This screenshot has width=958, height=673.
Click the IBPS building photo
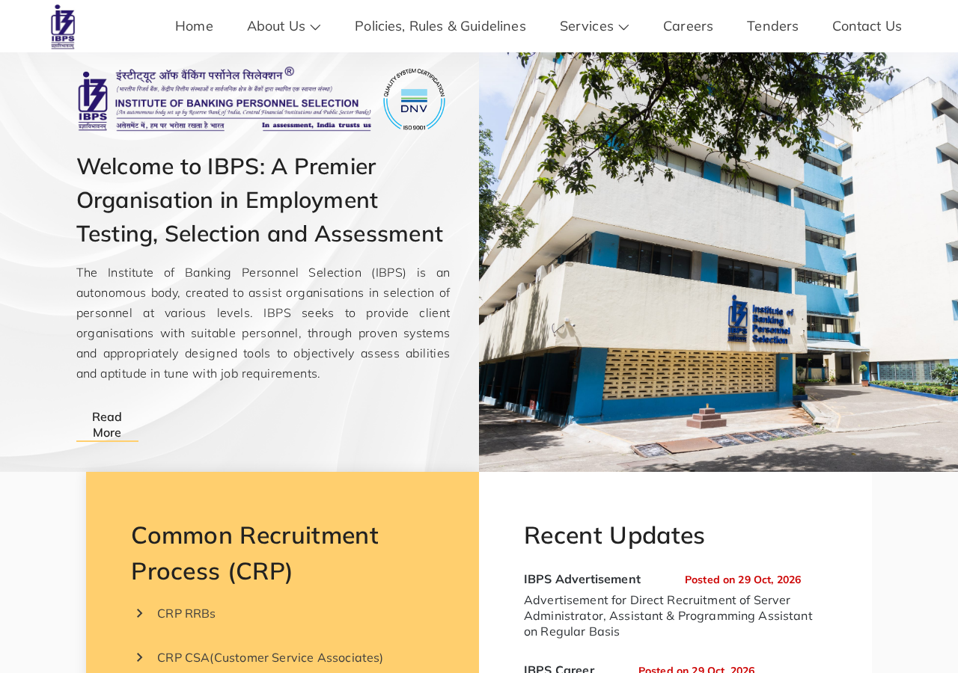tap(718, 262)
